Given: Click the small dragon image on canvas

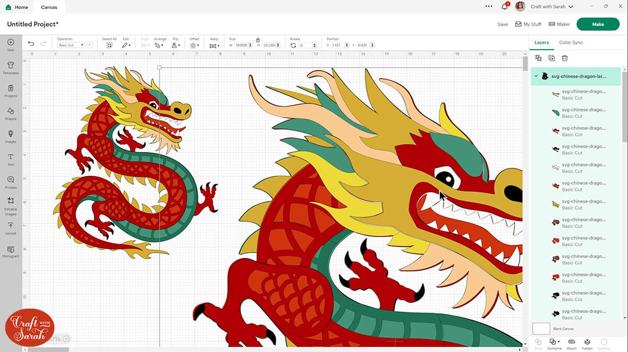Looking at the screenshot, I should click(x=136, y=162).
